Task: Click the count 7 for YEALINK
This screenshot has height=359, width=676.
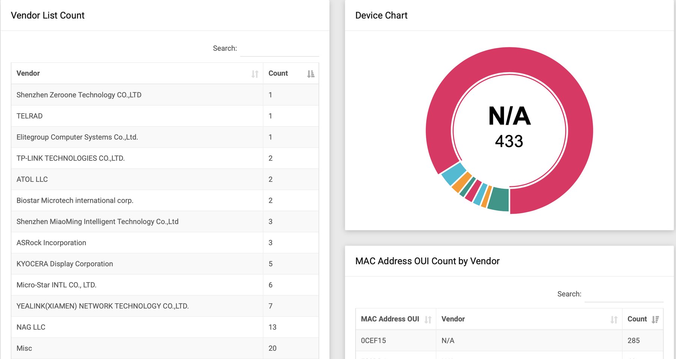Action: click(270, 306)
